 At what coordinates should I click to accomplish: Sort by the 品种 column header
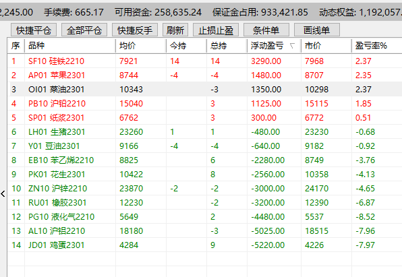point(70,46)
